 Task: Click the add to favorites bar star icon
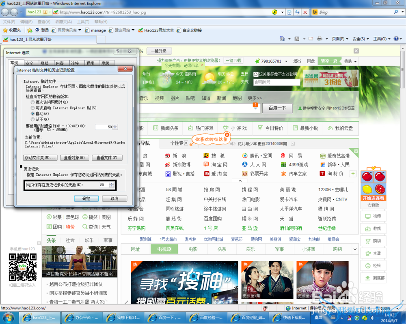tap(30, 30)
